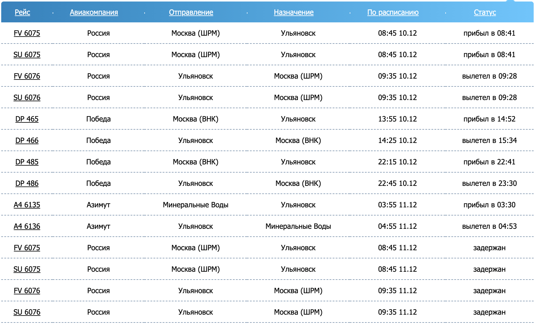Open delayed flight SU 6076 on 11.12

27,312
